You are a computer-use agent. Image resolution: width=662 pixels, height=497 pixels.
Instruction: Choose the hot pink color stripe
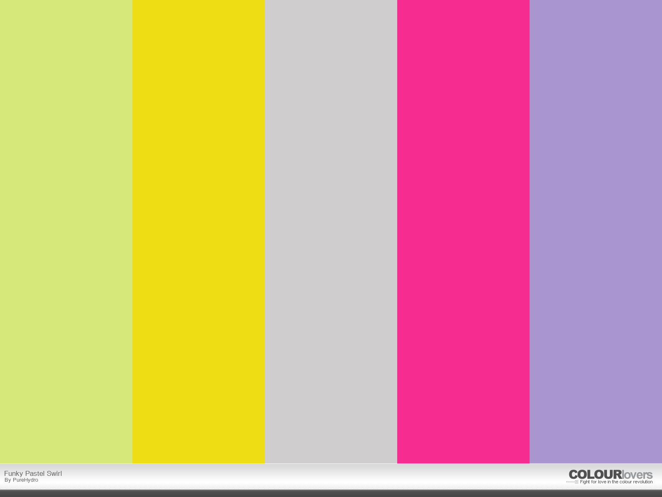[463, 232]
